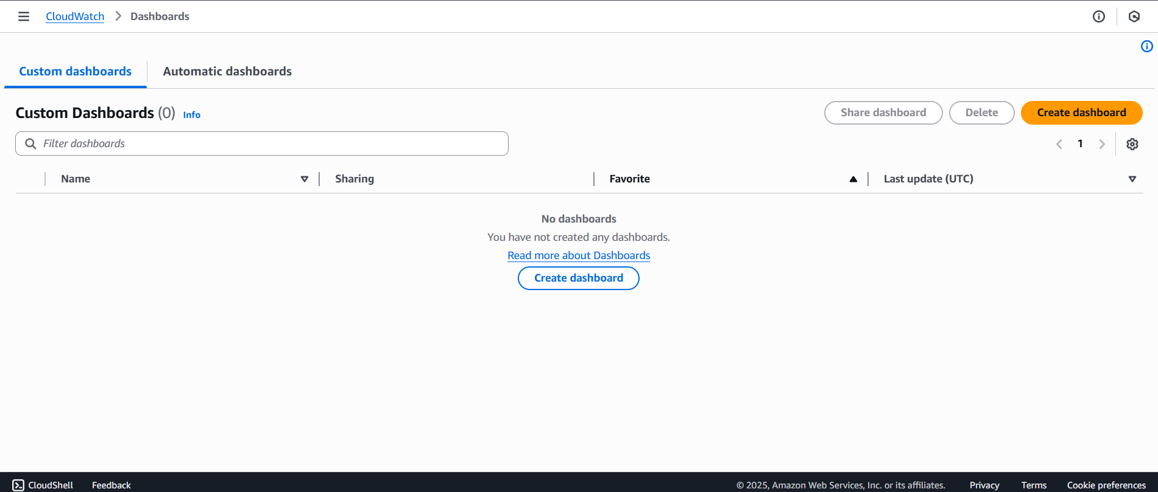This screenshot has width=1158, height=492.
Task: Open the blue info panel icon
Action: click(x=1146, y=46)
